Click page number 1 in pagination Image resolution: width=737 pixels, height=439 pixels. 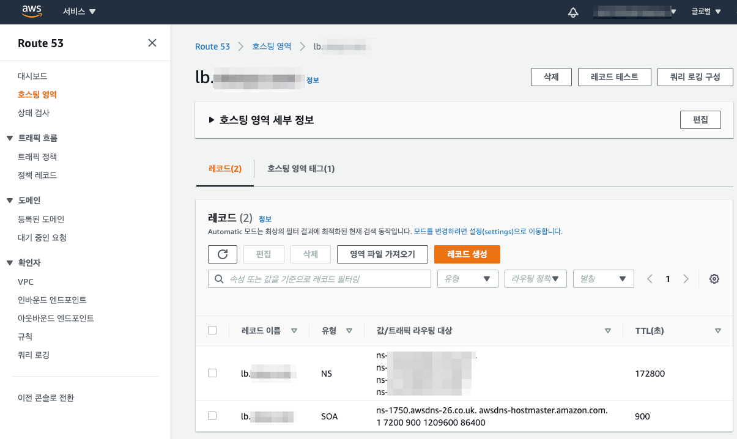coord(668,279)
